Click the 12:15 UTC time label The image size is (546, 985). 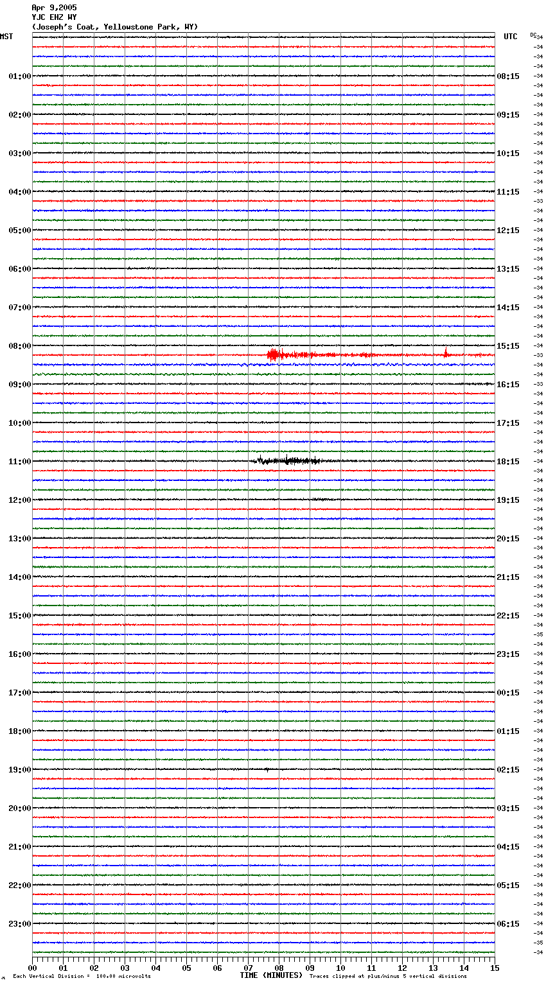(x=508, y=231)
